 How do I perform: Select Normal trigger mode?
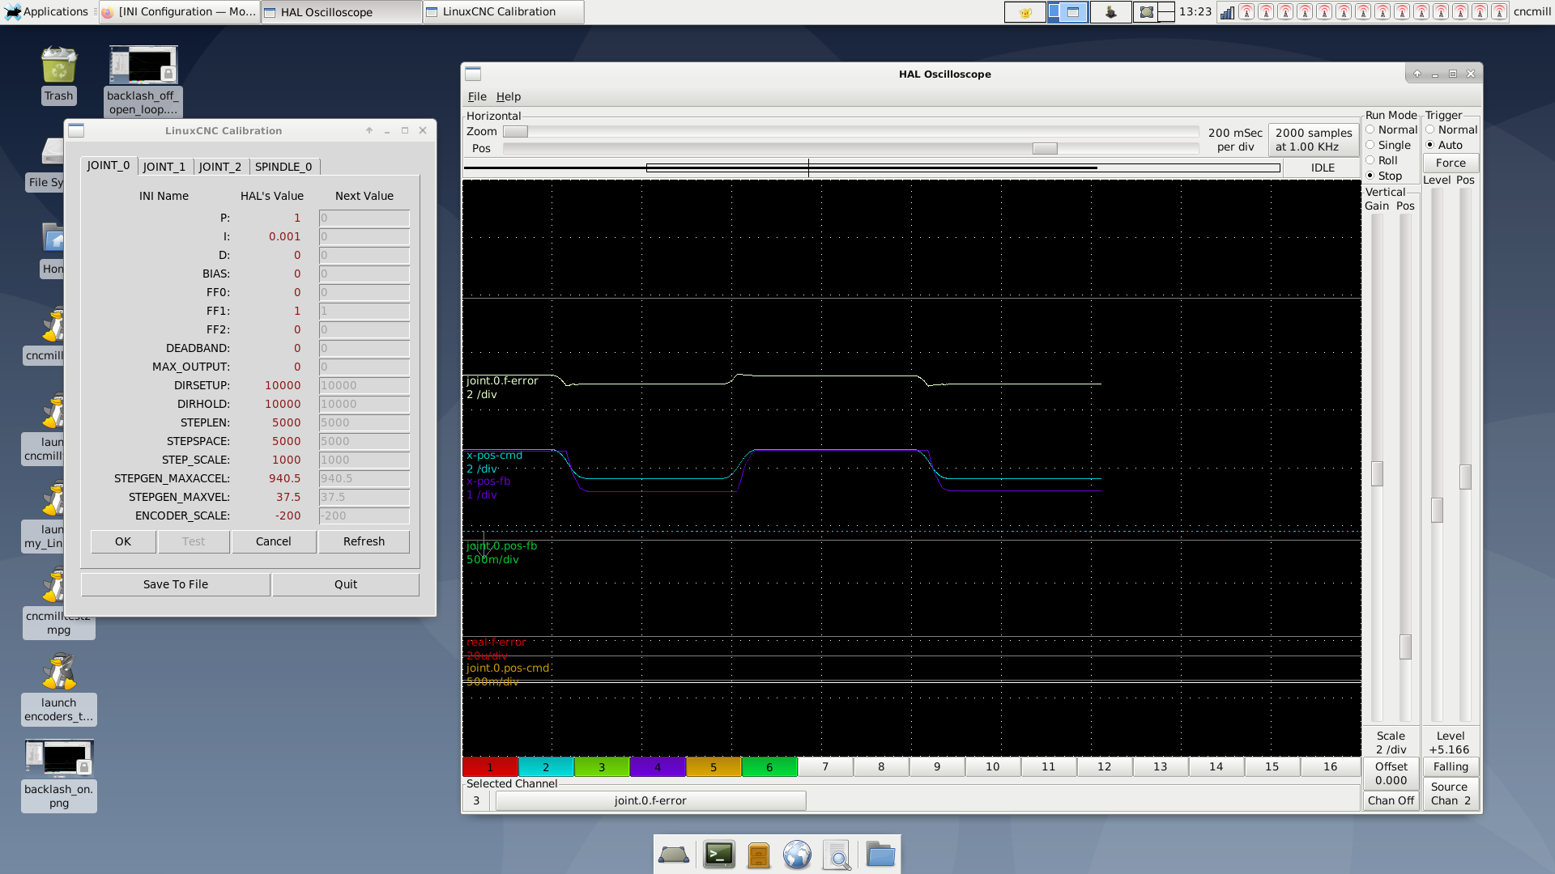coord(1451,129)
